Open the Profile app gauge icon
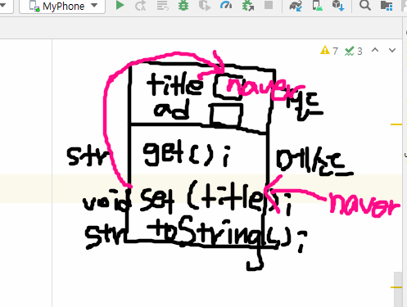 pyautogui.click(x=226, y=6)
